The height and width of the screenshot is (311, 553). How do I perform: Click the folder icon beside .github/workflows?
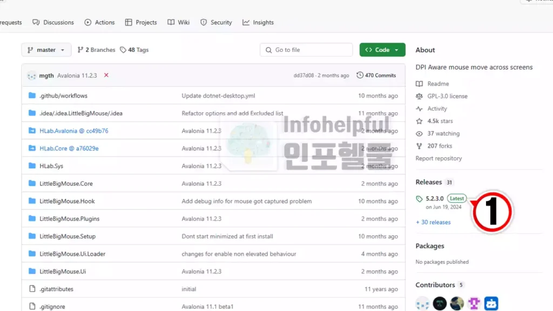point(32,95)
